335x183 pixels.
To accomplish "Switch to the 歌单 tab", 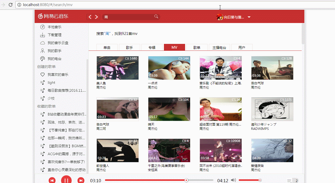I will tap(197, 47).
